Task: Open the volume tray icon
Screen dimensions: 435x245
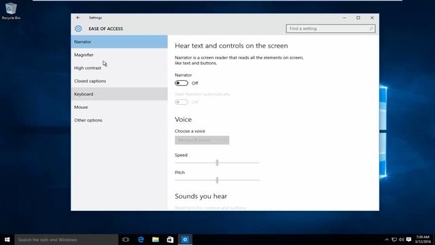Action: [402, 240]
